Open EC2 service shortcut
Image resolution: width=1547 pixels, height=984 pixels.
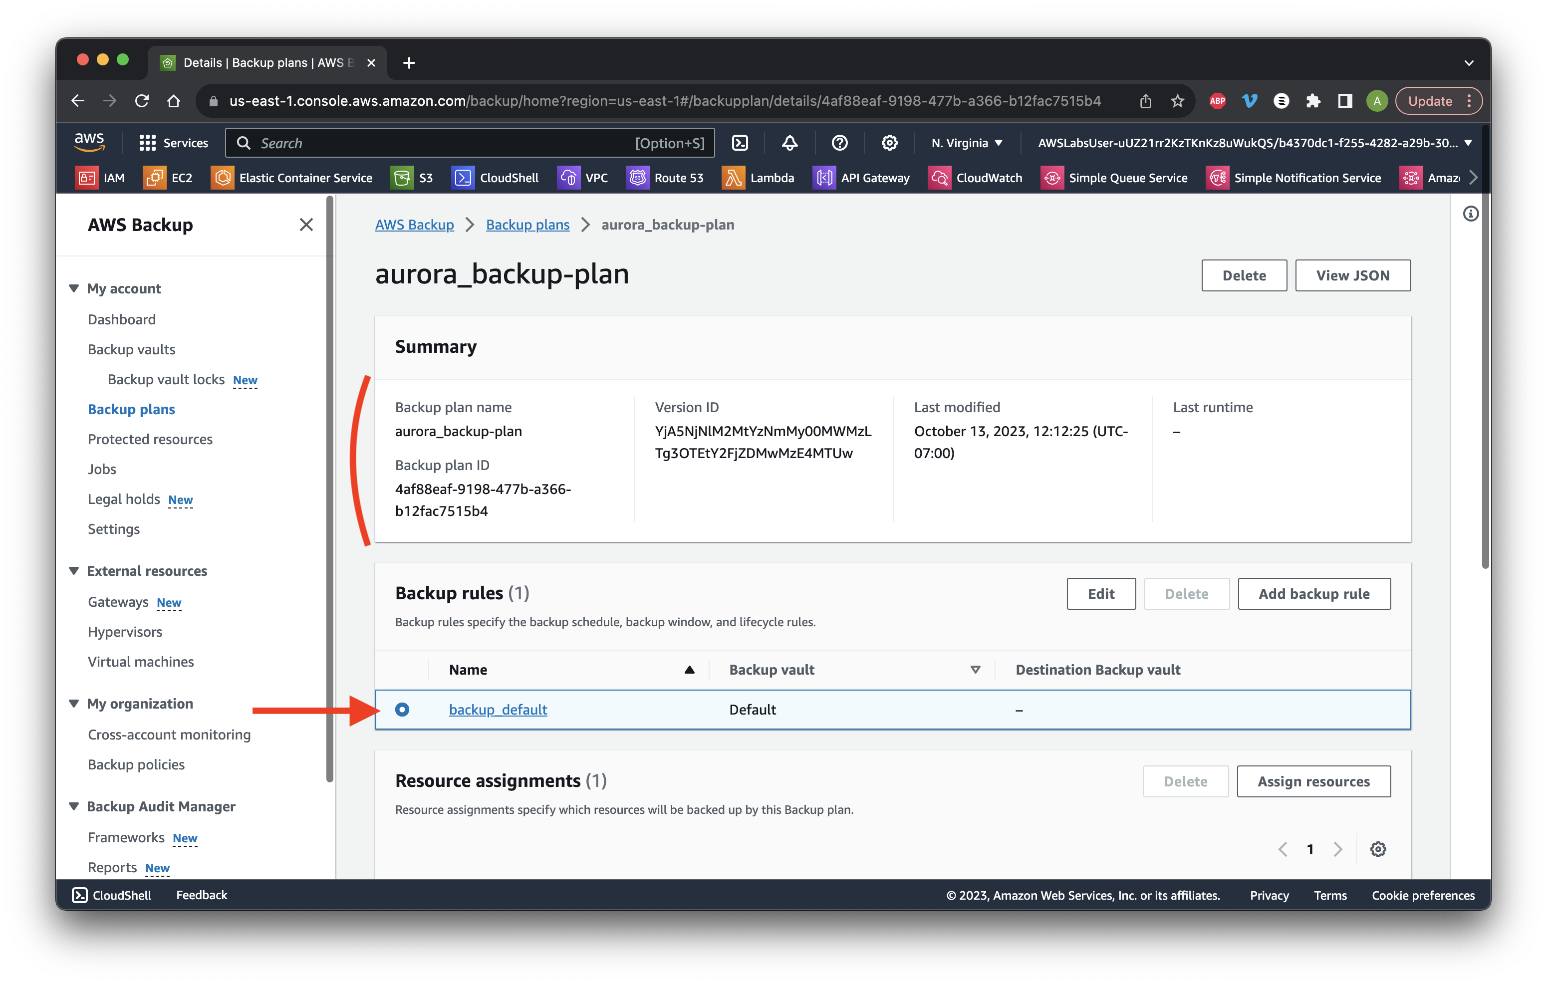(x=168, y=177)
